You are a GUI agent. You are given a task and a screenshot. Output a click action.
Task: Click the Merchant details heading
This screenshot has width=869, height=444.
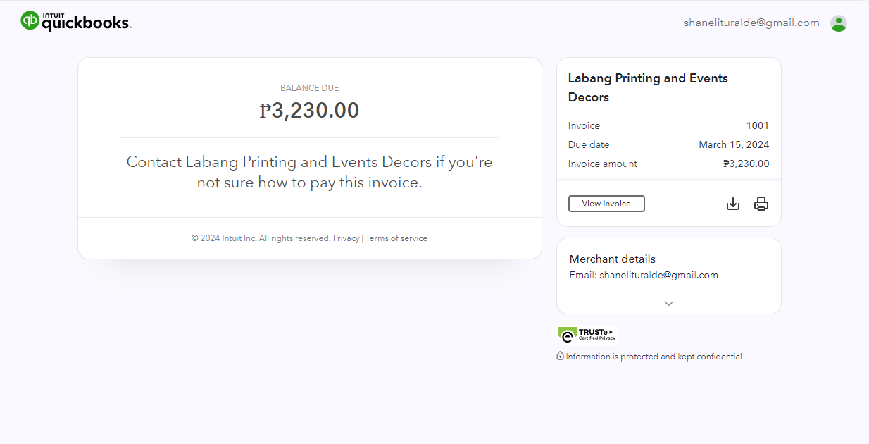click(613, 259)
